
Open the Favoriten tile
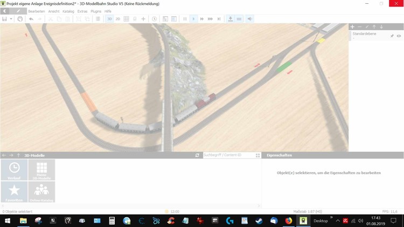point(14,192)
